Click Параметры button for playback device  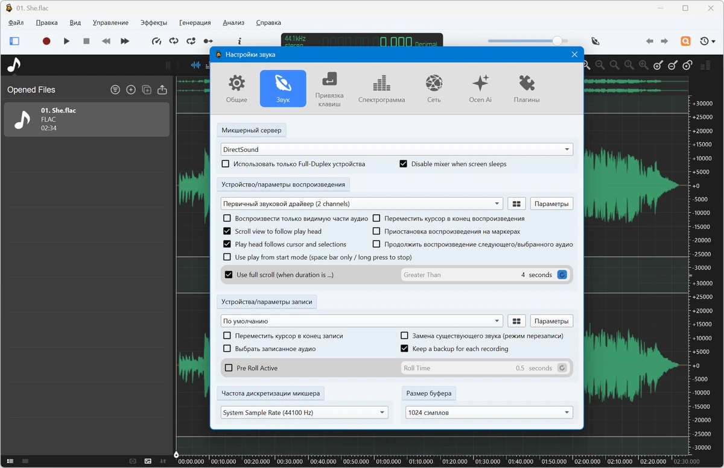pos(551,204)
